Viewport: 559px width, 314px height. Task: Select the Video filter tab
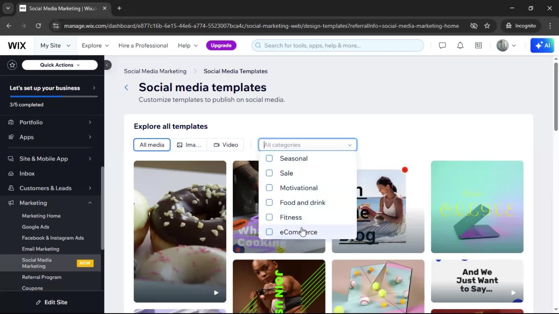click(x=226, y=145)
